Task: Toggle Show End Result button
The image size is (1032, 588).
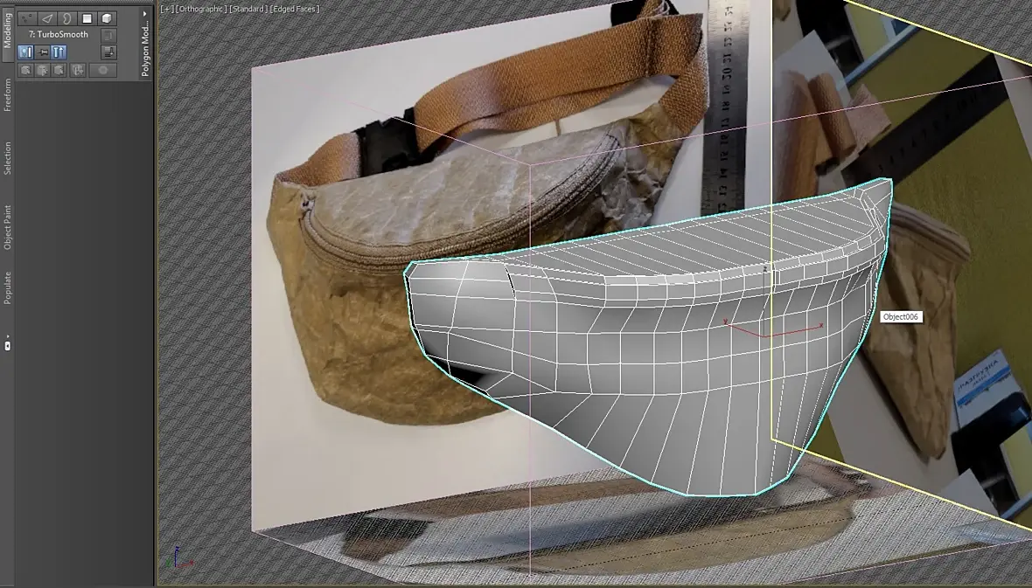Action: click(x=59, y=52)
